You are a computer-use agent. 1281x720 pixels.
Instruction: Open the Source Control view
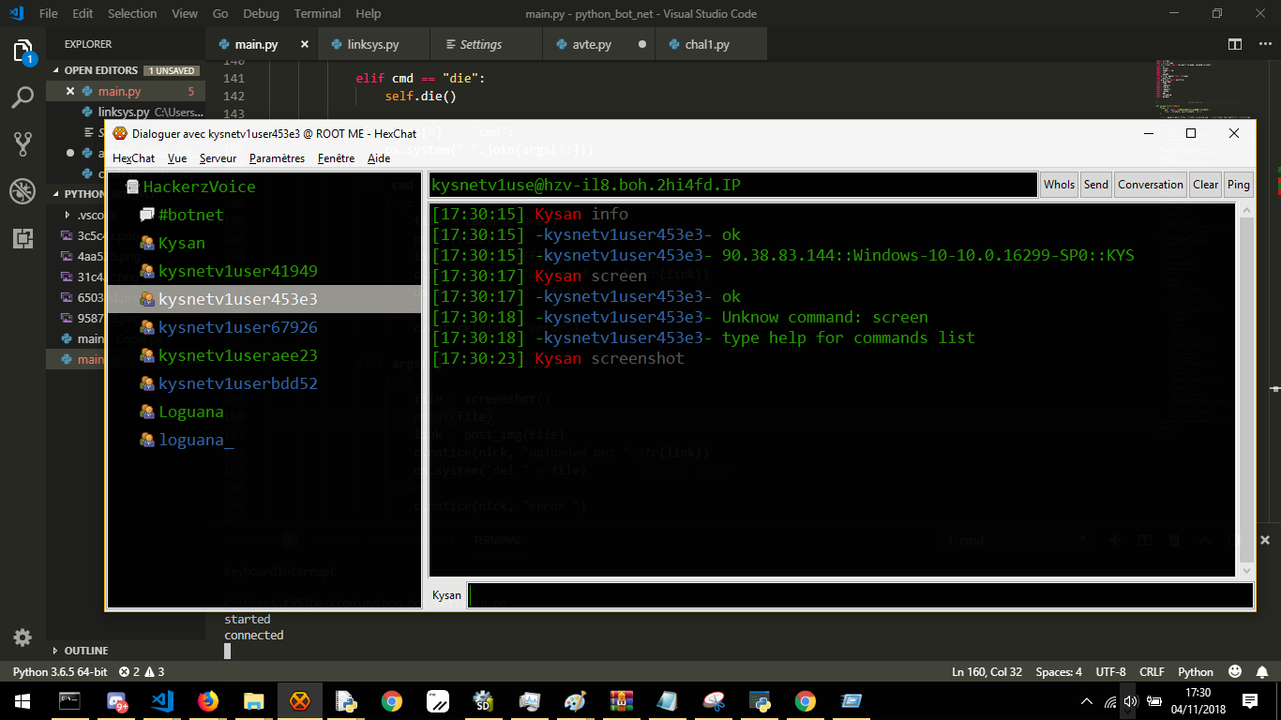(x=23, y=143)
